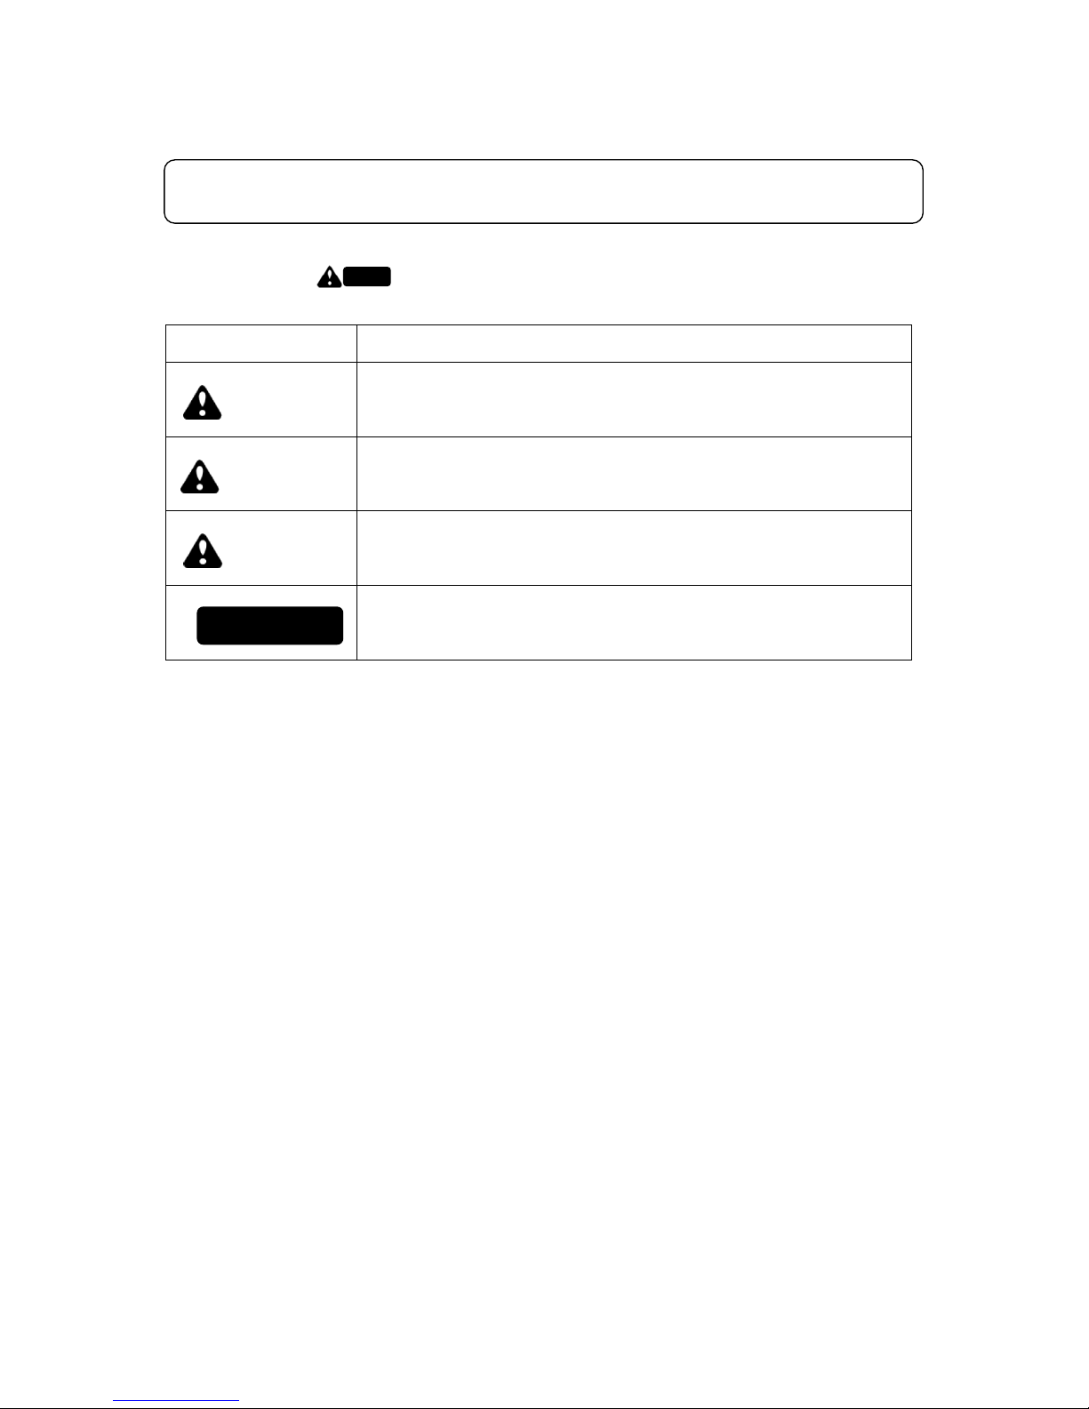Select the warning triangle in the second table row
The image size is (1089, 1409).
click(x=201, y=476)
